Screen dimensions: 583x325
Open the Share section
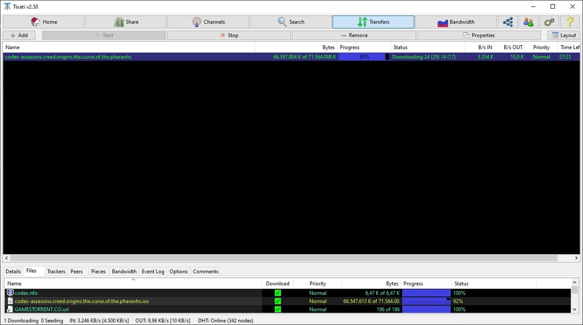(126, 22)
